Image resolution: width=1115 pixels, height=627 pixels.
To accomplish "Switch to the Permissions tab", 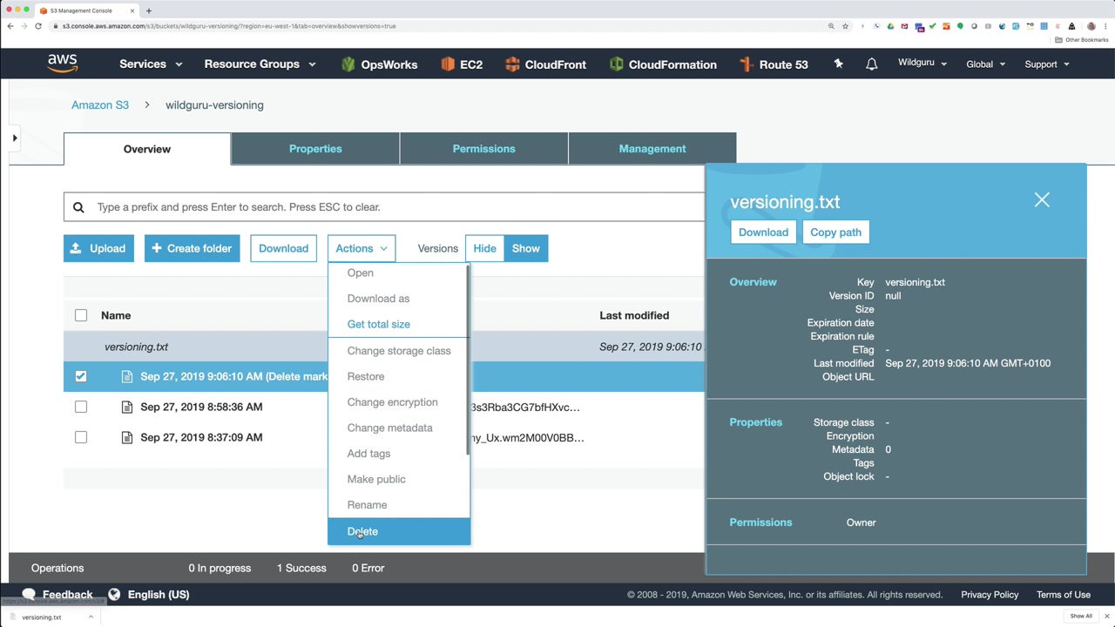I will (483, 149).
